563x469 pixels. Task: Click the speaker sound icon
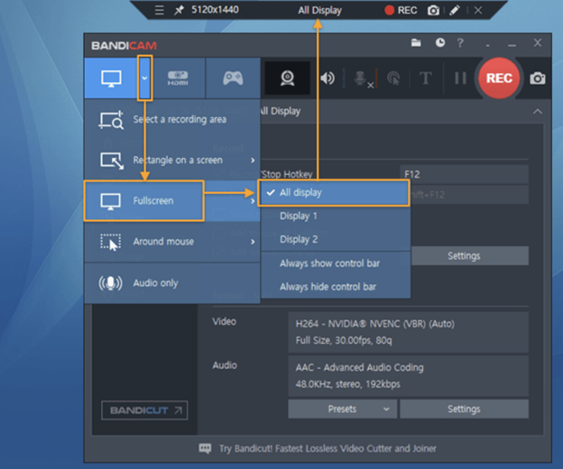328,78
